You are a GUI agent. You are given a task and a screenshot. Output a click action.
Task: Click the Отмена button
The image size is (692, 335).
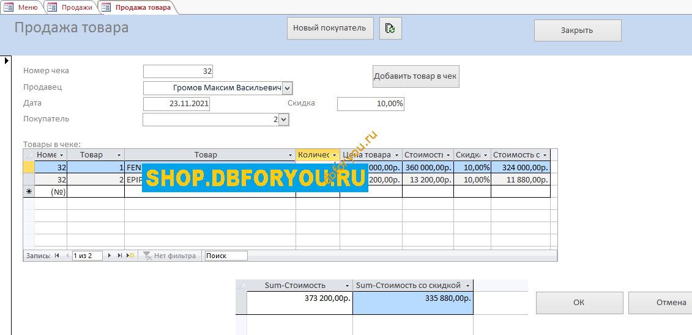661,303
